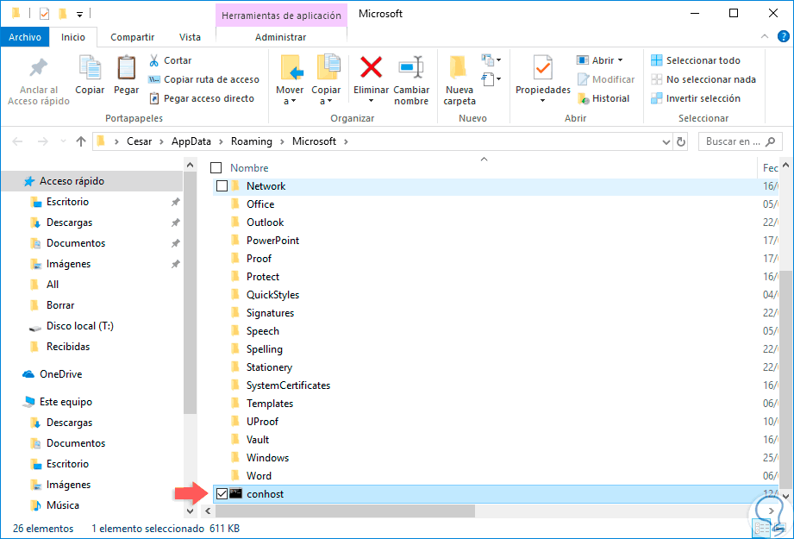The height and width of the screenshot is (539, 794).
Task: Open the Nuevo elemento dropdown
Action: point(491,60)
